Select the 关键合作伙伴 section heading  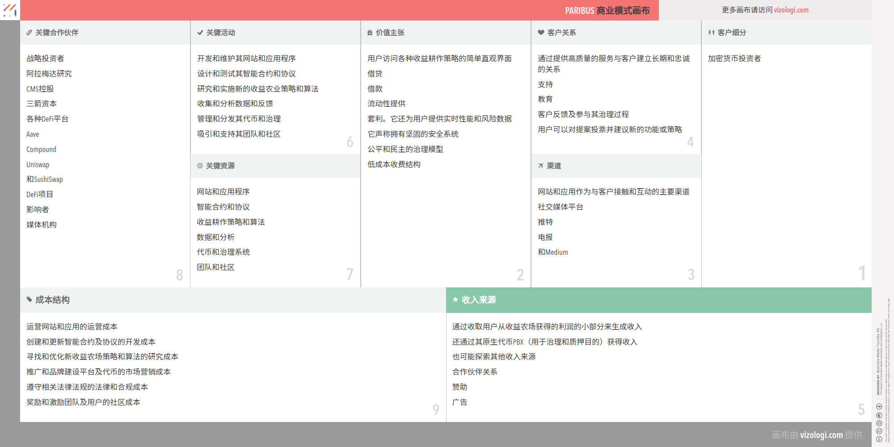click(x=57, y=33)
